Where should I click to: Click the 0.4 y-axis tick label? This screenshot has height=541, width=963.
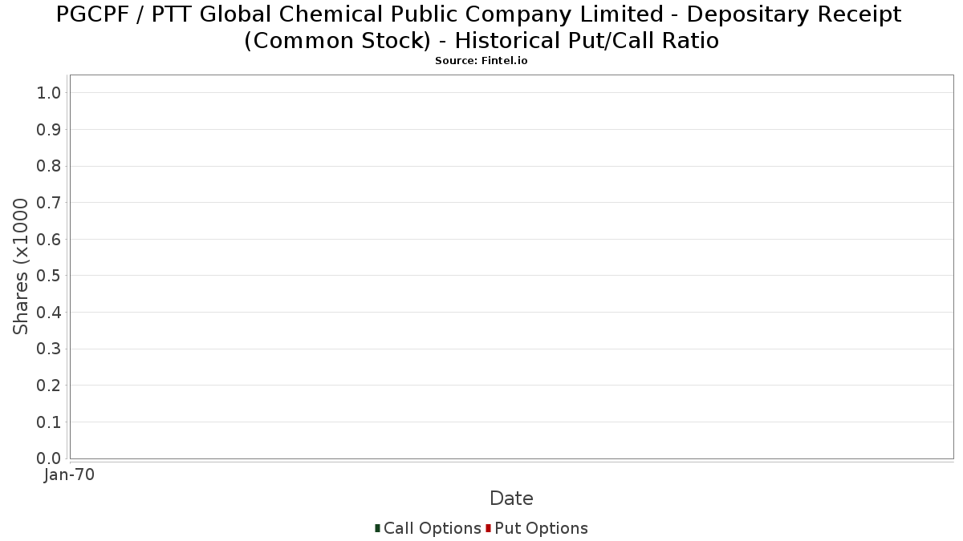coord(49,313)
